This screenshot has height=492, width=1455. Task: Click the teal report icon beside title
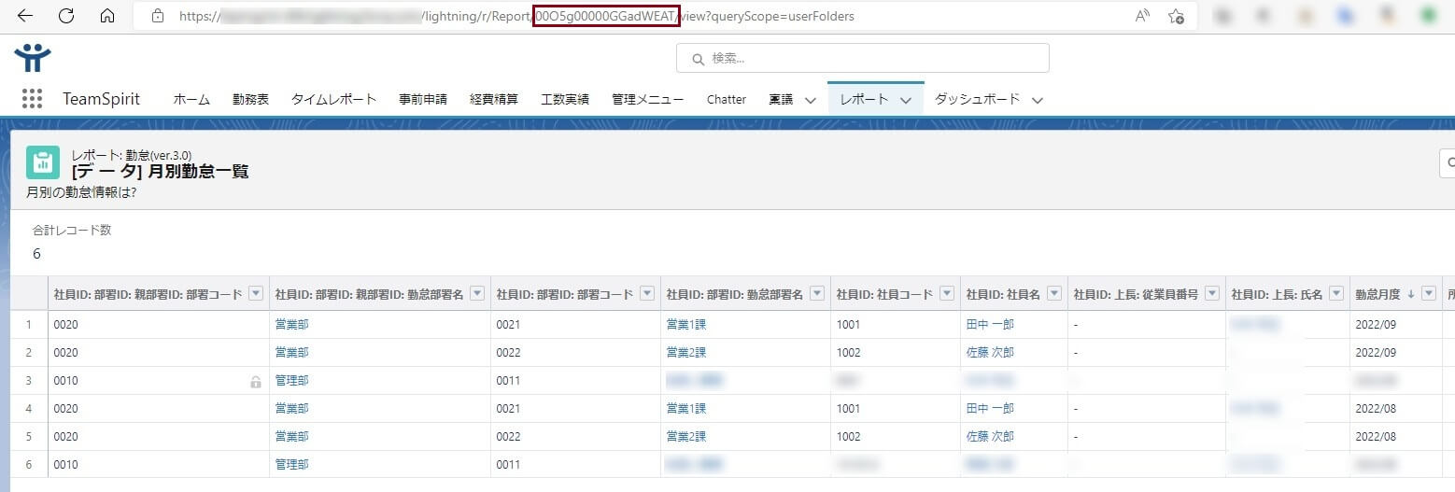pos(43,162)
